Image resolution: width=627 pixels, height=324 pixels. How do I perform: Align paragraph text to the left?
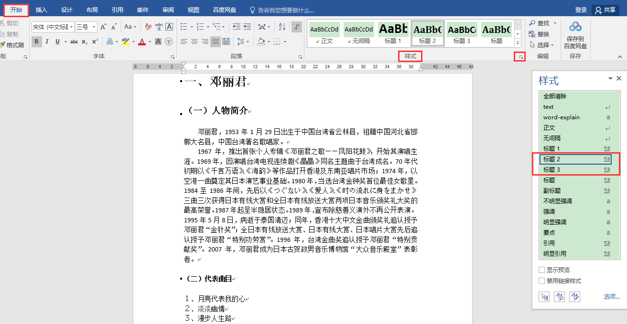184,42
